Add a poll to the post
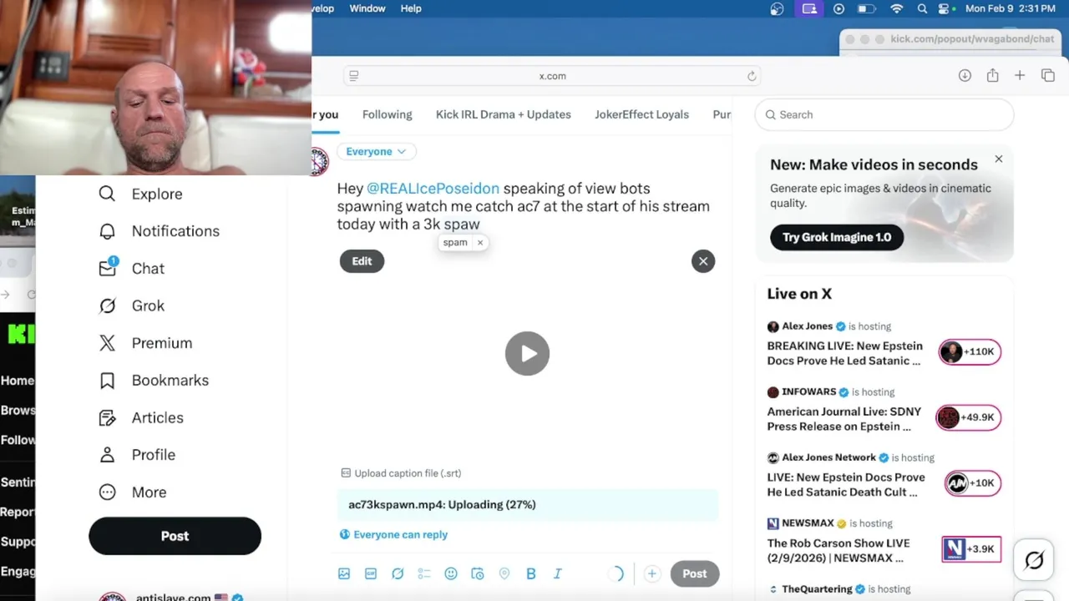Screen dimensions: 1069x601 [424, 573]
